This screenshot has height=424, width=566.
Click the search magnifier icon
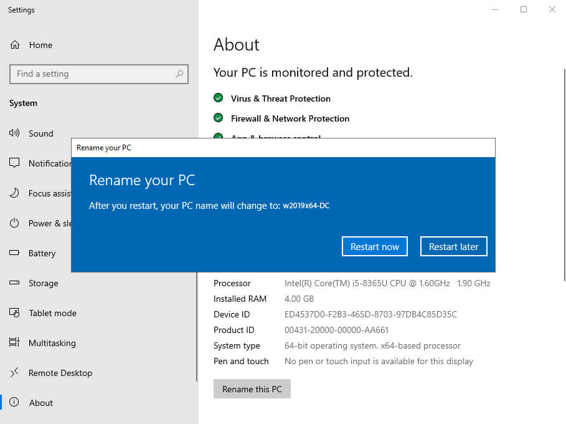point(179,74)
